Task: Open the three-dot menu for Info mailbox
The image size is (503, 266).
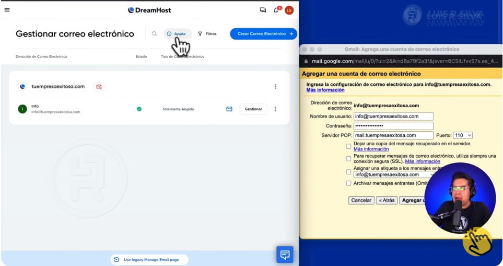Action: pos(275,109)
